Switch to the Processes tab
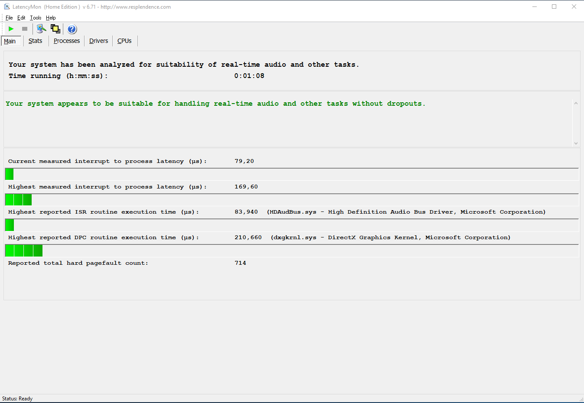The image size is (584, 403). coord(67,41)
